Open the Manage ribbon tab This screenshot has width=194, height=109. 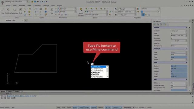46,5
